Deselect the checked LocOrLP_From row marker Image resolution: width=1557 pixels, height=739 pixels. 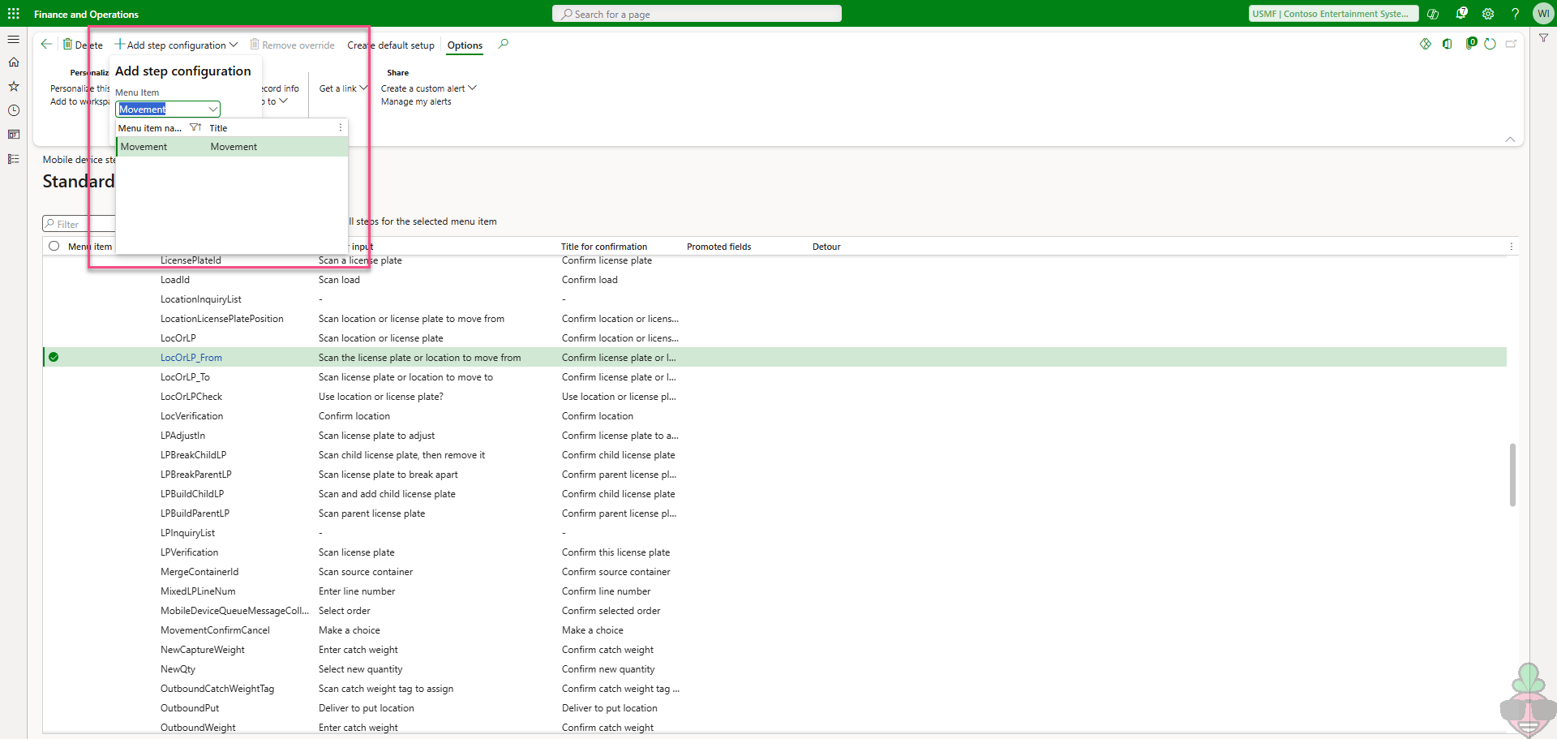tap(54, 358)
